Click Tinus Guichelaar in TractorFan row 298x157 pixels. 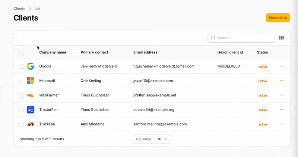tap(95, 109)
